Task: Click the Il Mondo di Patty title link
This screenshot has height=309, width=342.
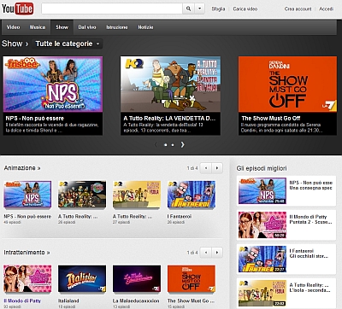Action: pos(22,300)
